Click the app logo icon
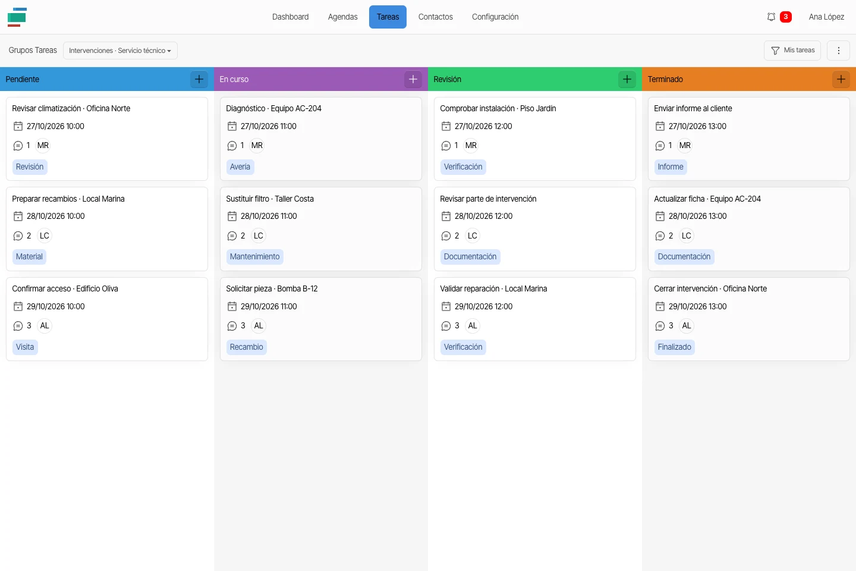The width and height of the screenshot is (856, 571). point(17,17)
